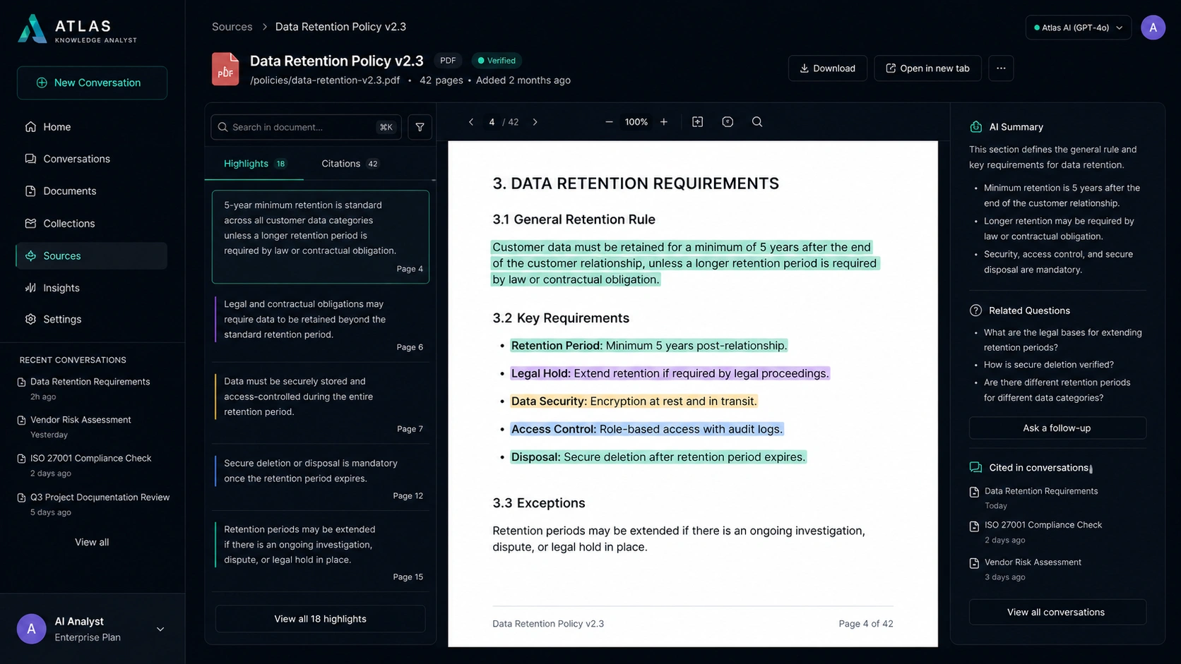The height and width of the screenshot is (664, 1181).
Task: Go to the next page arrow
Action: 535,122
